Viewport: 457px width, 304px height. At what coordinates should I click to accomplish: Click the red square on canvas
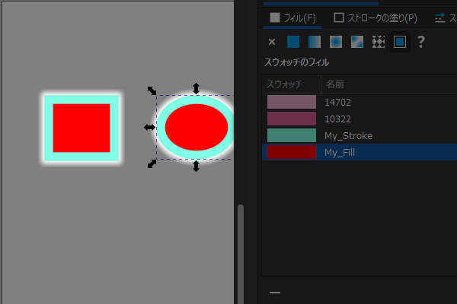click(81, 128)
